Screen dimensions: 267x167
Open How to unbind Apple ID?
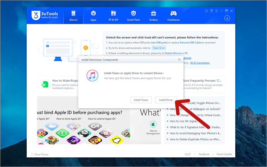click(102, 119)
